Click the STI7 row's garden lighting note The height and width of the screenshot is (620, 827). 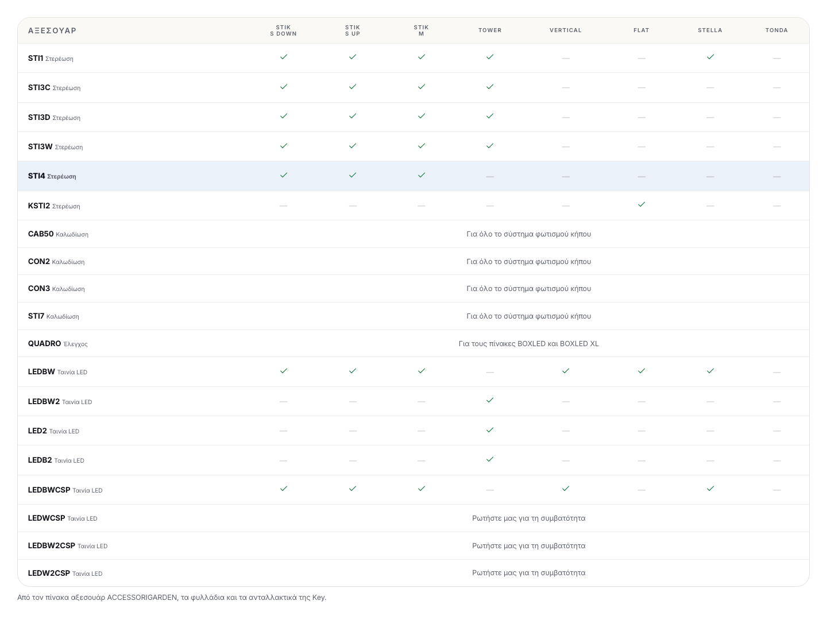(529, 316)
